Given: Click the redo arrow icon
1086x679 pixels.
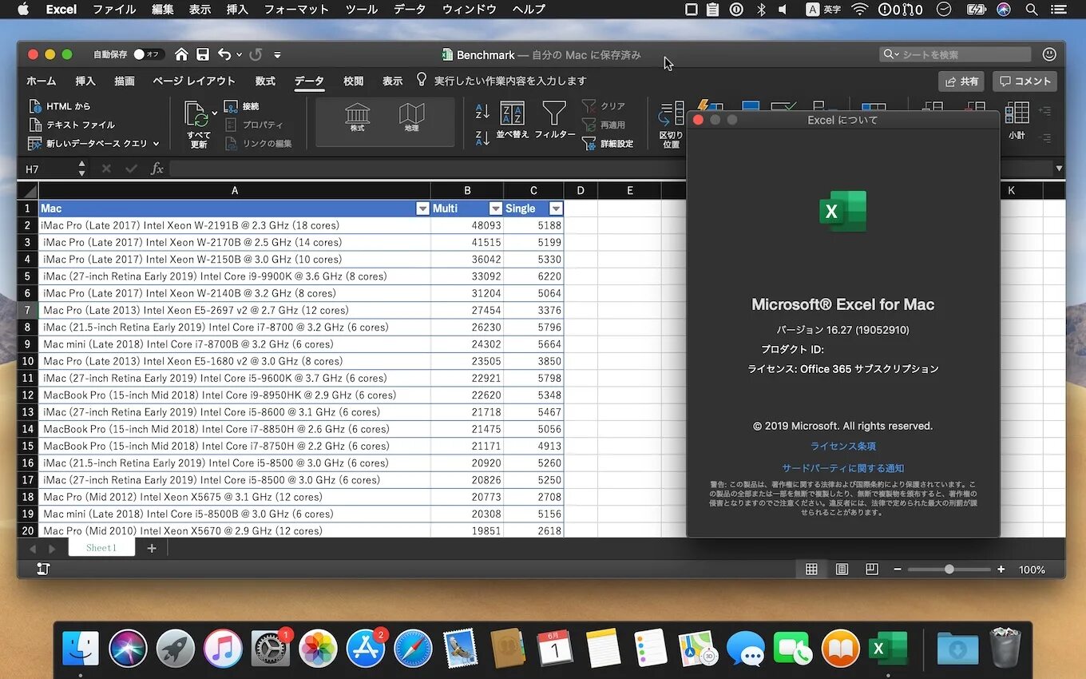Looking at the screenshot, I should point(256,54).
